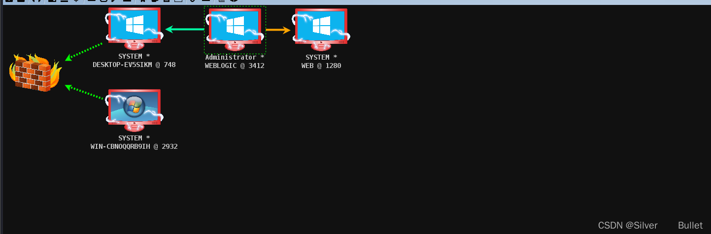Select the WEB @ 1280 computer icon
This screenshot has height=234, width=711.
coord(321,29)
